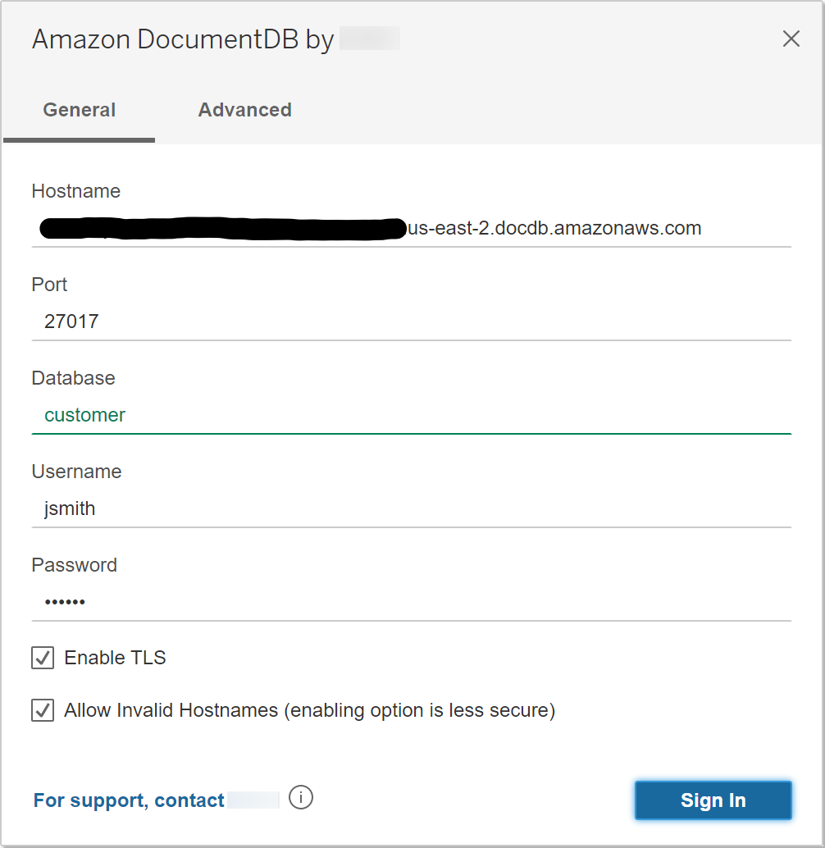Click the info icon beside support contact

click(x=301, y=797)
